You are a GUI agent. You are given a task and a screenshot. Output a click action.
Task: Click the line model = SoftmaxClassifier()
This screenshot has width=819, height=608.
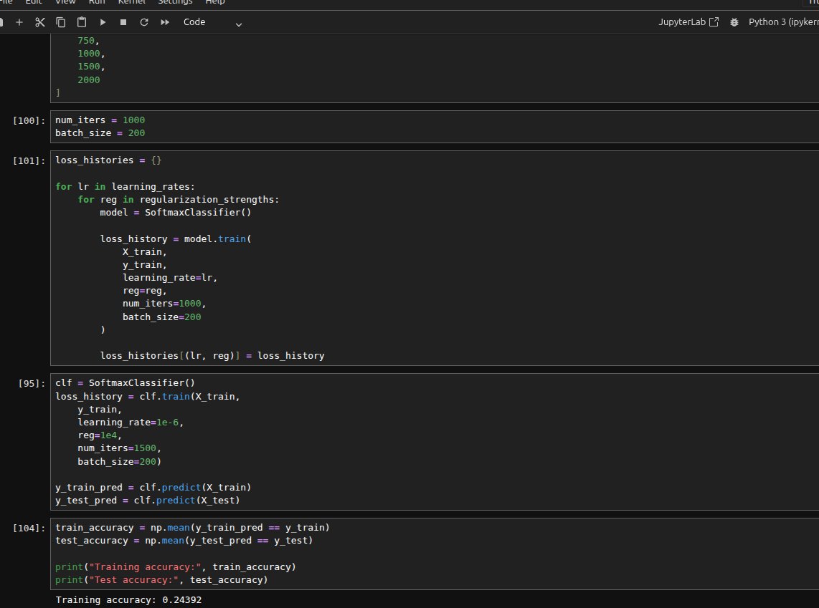[176, 213]
